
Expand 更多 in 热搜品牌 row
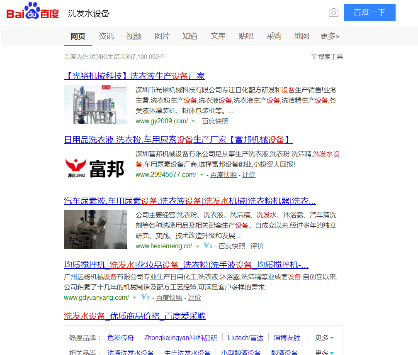324,338
